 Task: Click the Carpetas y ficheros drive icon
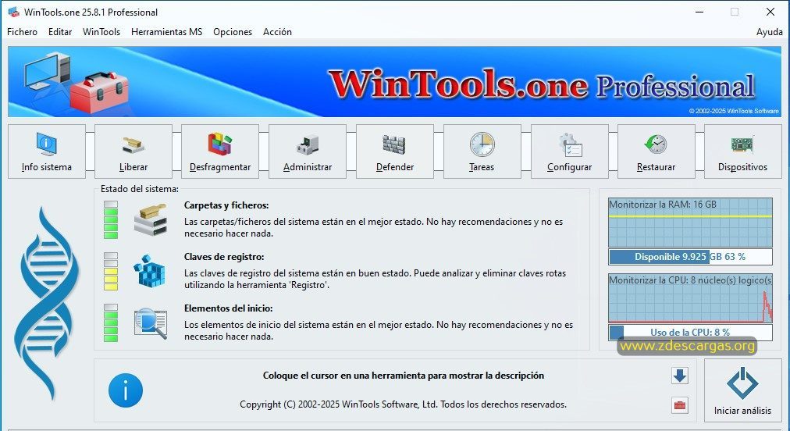click(150, 219)
